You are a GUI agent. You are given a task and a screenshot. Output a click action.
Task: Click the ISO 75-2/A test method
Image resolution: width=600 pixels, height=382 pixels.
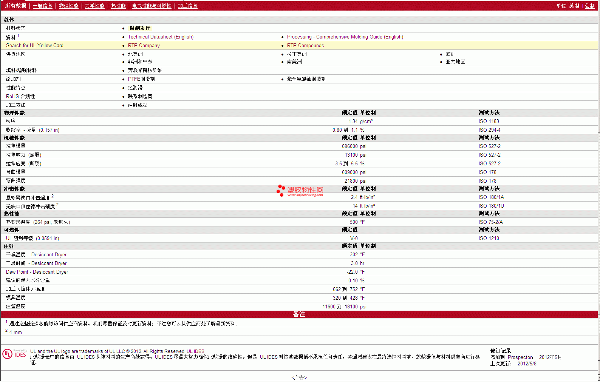pyautogui.click(x=490, y=222)
